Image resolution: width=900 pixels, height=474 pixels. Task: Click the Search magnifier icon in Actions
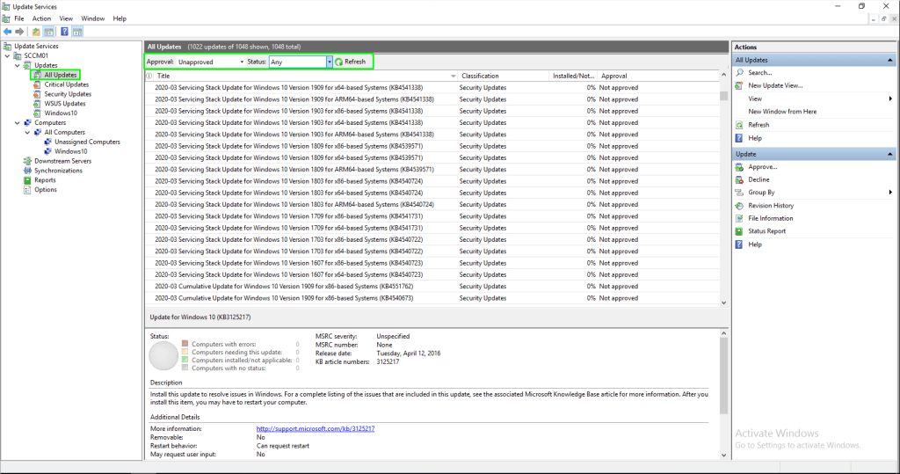741,72
